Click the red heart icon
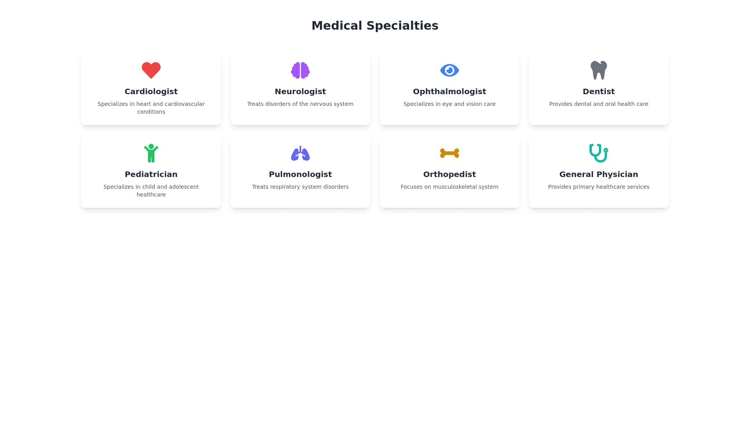The width and height of the screenshot is (750, 422). coord(151,70)
